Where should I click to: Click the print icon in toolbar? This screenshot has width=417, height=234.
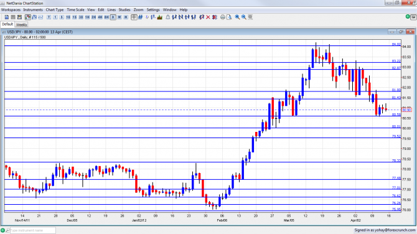pos(223,17)
